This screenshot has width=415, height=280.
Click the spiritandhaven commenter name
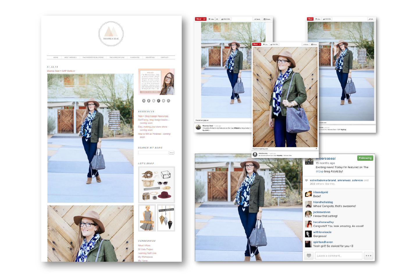pyautogui.click(x=323, y=242)
